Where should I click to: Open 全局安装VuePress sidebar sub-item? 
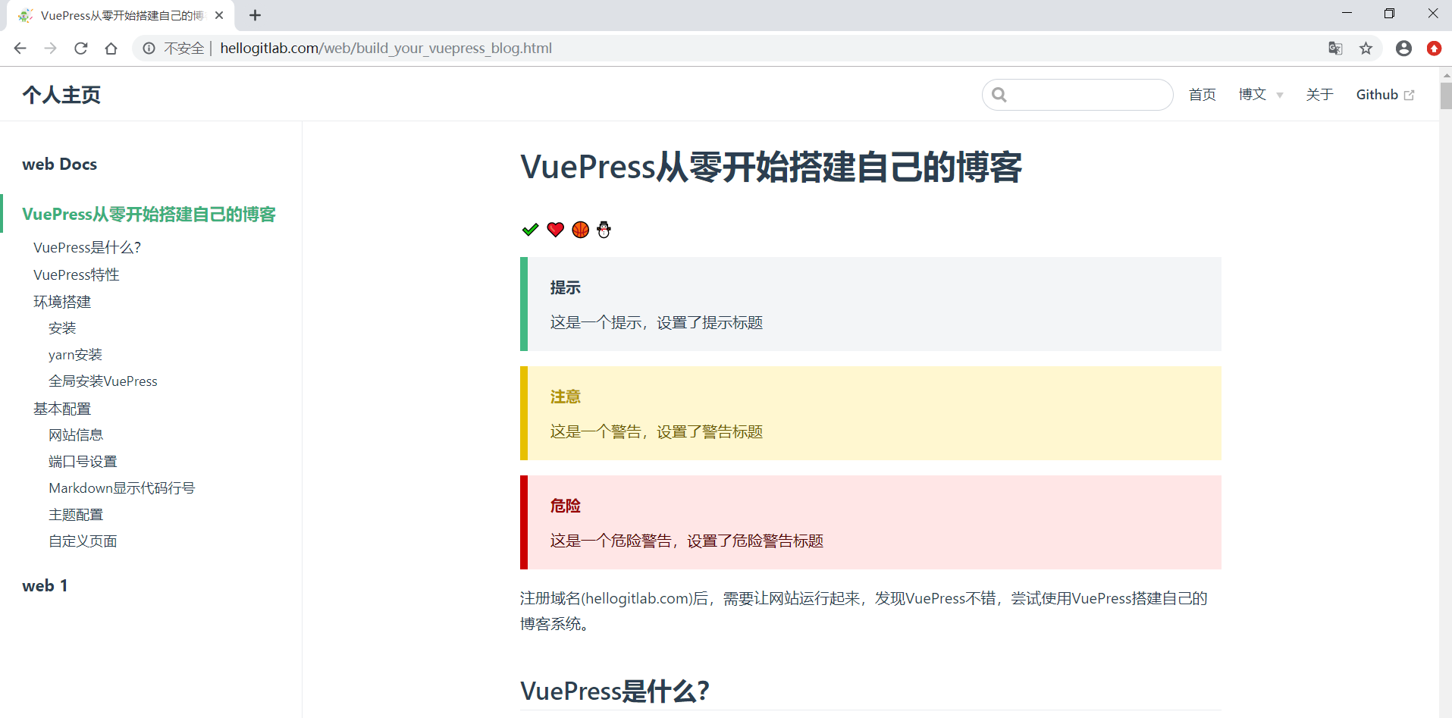pos(103,381)
